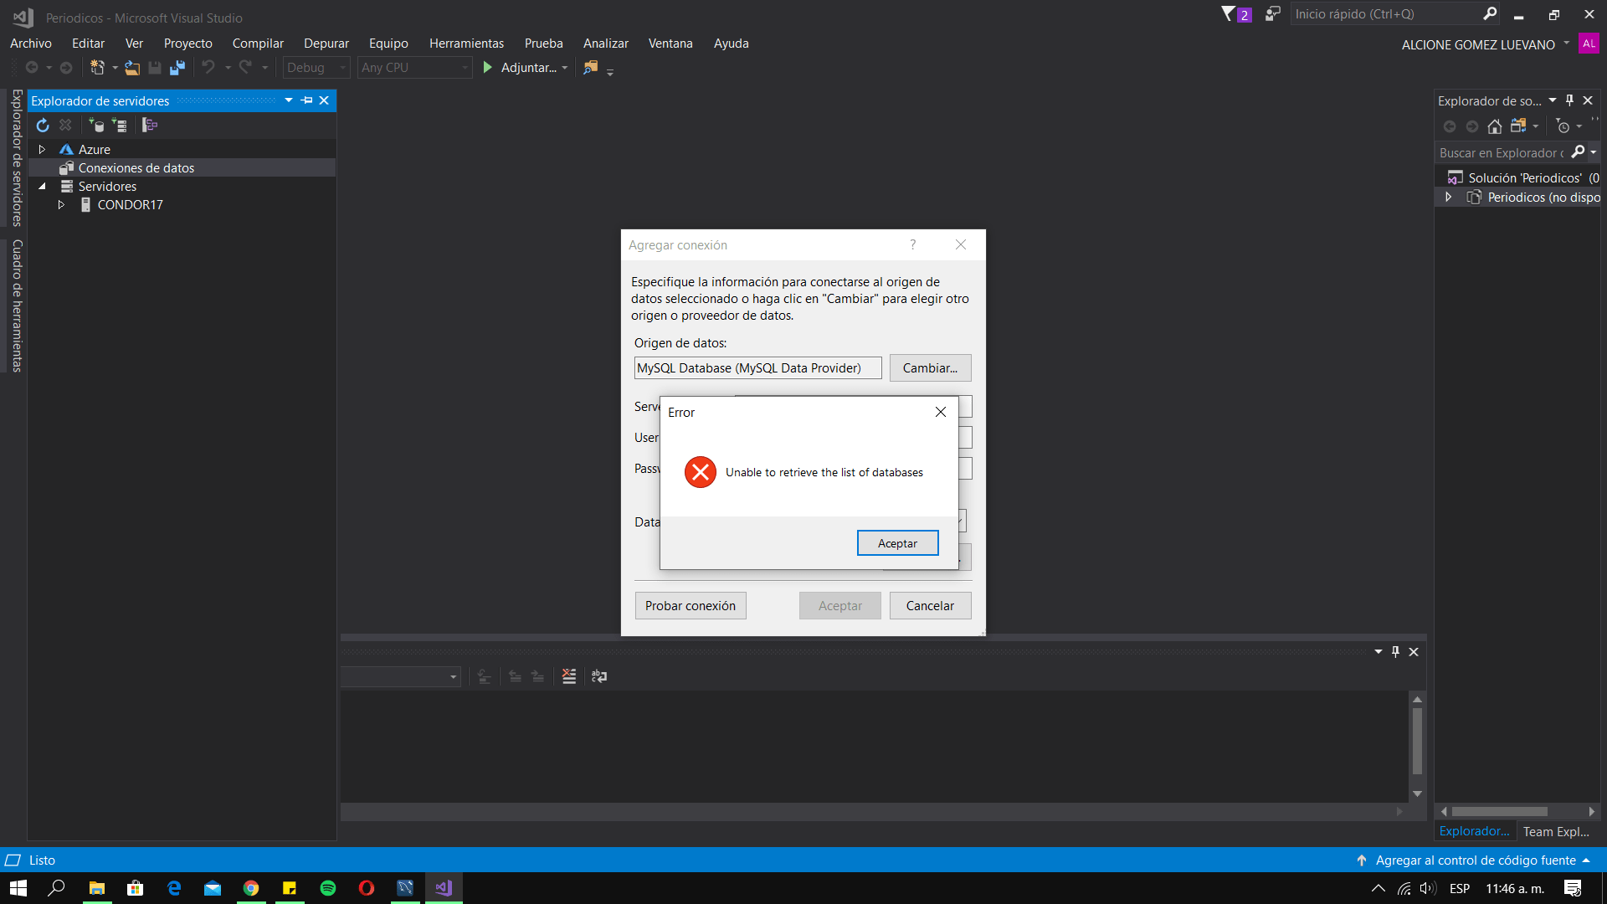
Task: Click the Connect to Database icon
Action: click(96, 126)
